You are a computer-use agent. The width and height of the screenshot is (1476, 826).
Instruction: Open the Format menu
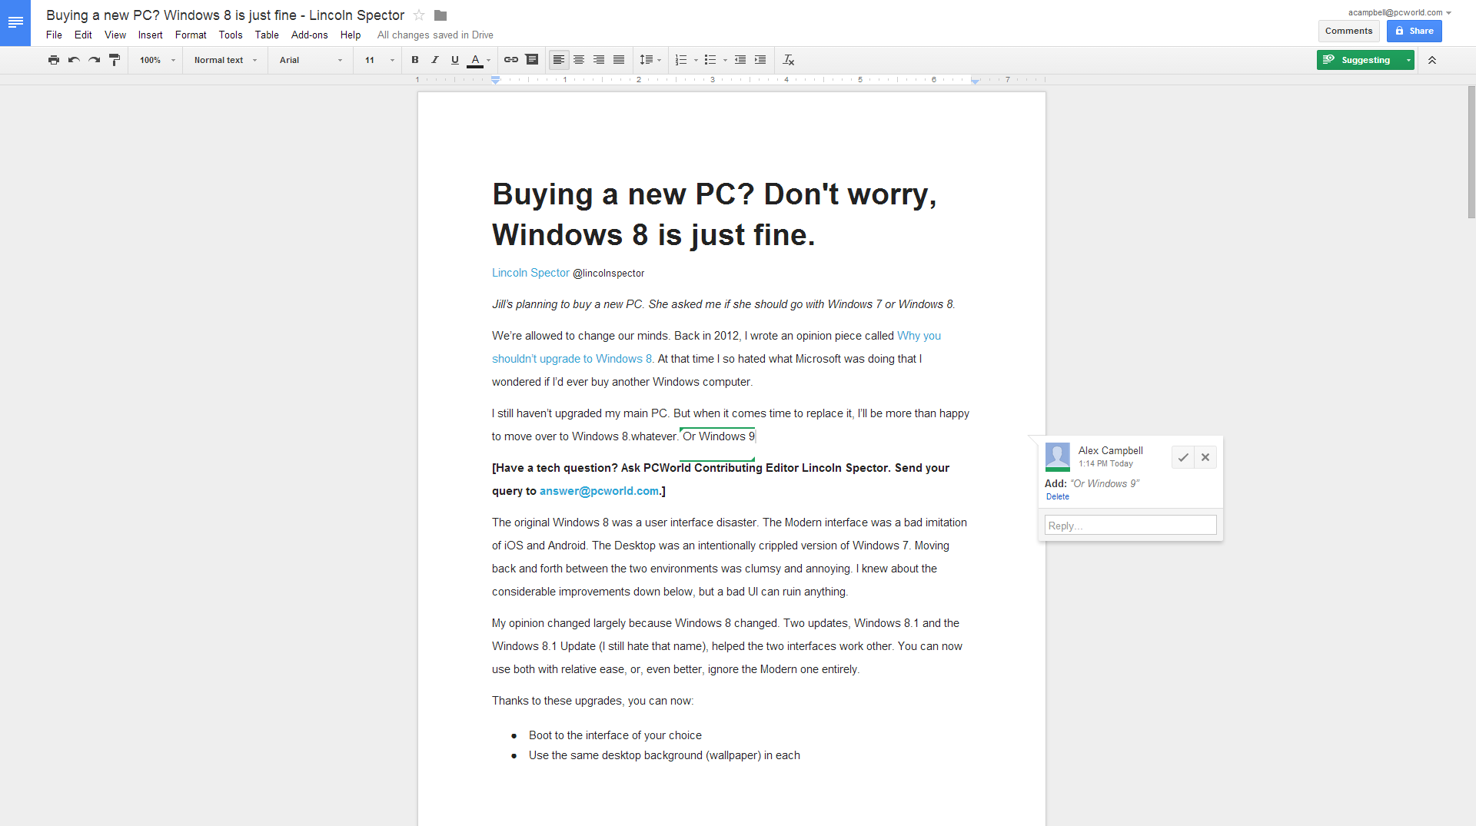(191, 35)
